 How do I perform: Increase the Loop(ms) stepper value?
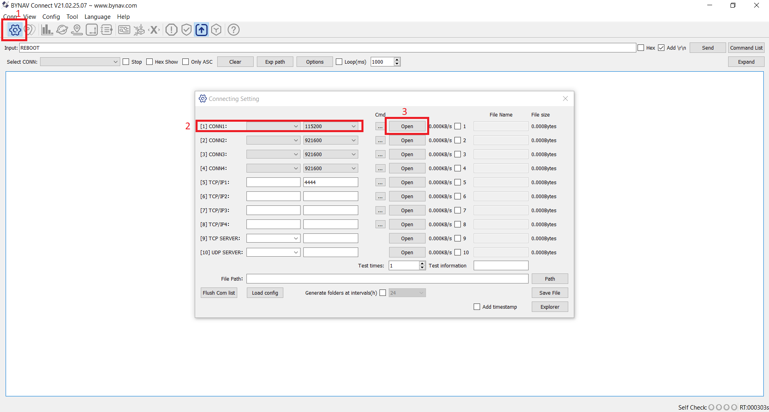tap(397, 60)
